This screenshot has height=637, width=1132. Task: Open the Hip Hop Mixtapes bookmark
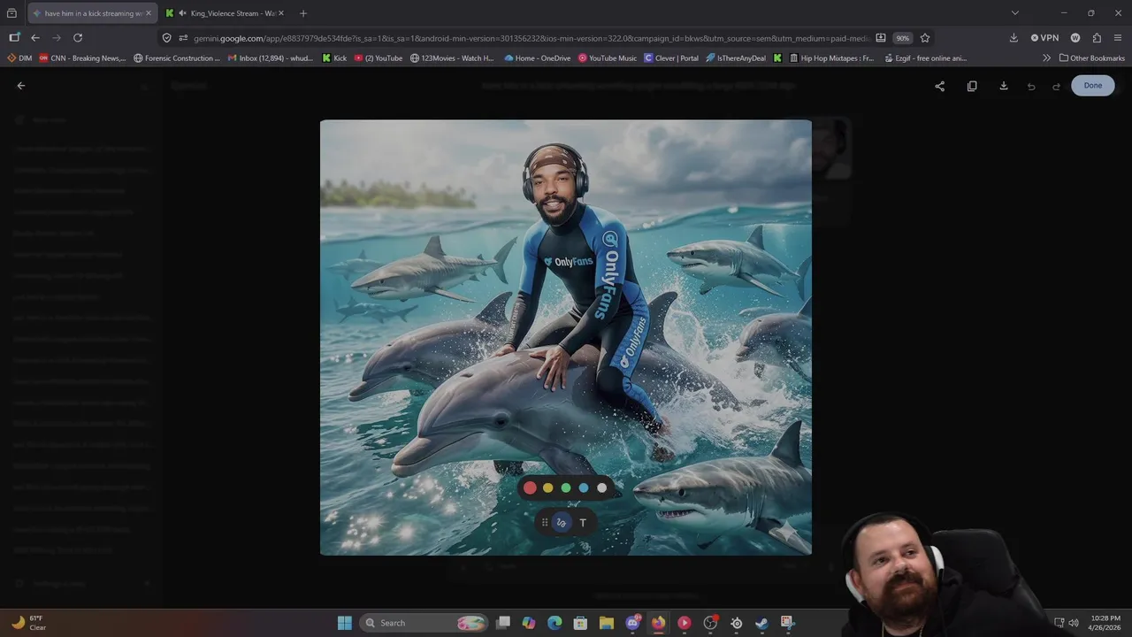click(830, 58)
